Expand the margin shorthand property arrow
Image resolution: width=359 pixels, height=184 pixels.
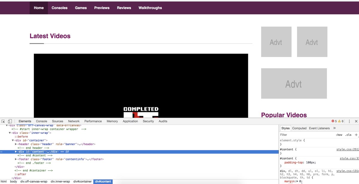(x=297, y=181)
